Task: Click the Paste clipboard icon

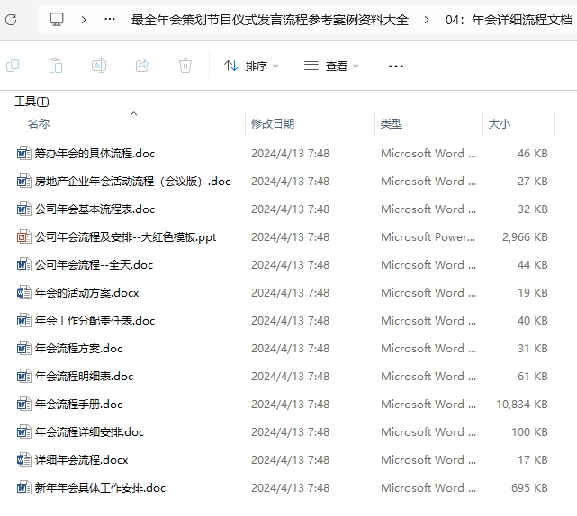Action: click(x=55, y=66)
